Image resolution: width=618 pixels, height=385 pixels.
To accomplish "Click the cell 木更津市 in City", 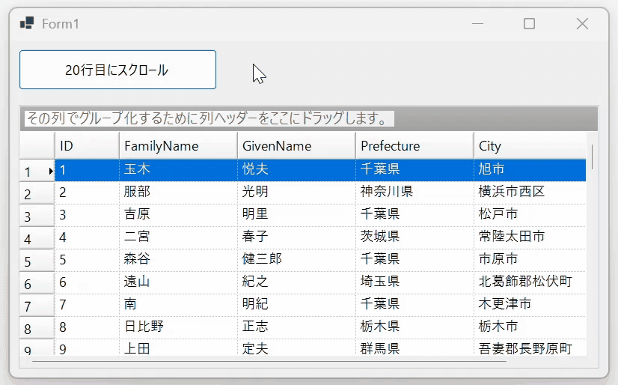I will pos(530,306).
